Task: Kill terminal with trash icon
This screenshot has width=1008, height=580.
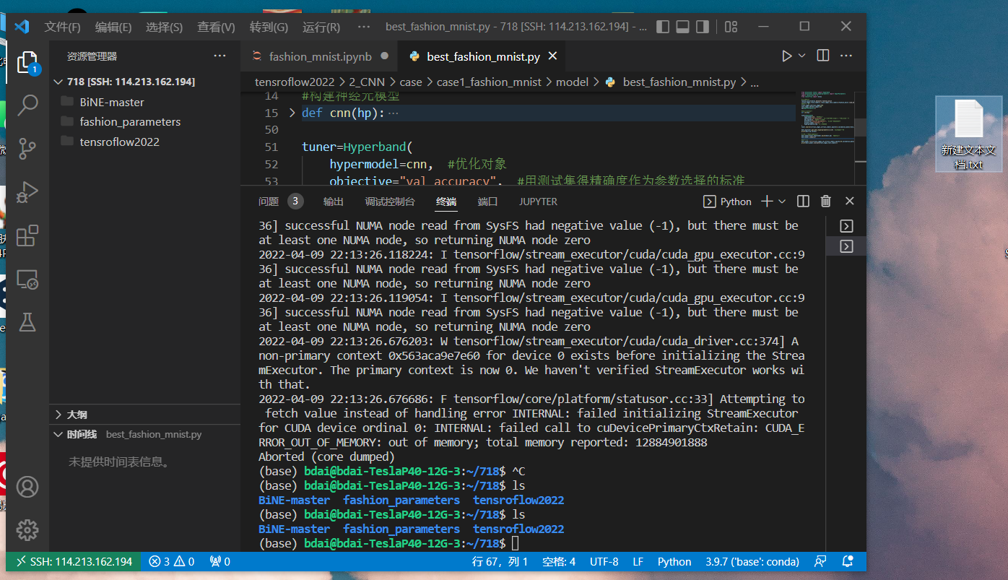Action: tap(826, 202)
